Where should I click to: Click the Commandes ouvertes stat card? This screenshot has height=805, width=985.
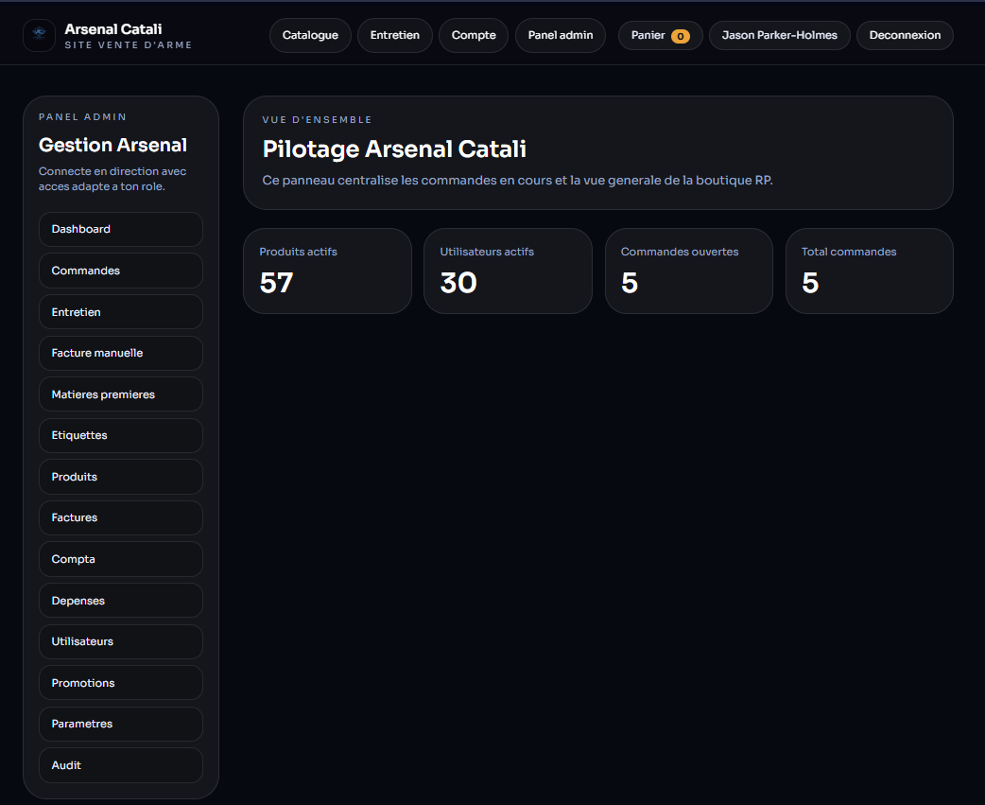point(688,271)
